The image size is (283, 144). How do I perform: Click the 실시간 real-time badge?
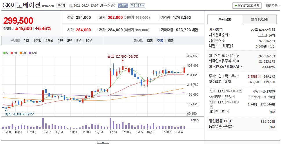123,6
